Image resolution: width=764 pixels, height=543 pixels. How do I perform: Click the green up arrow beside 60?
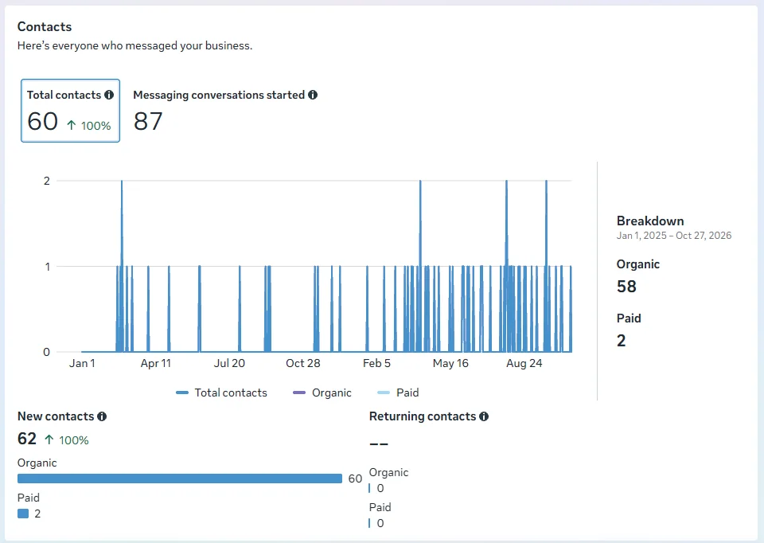(71, 125)
